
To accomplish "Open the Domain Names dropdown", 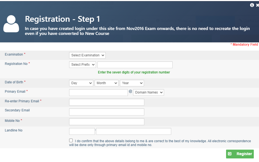I will pyautogui.click(x=148, y=92).
